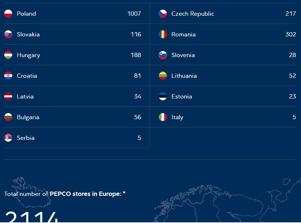Click Poland's store count 1007

pos(134,14)
